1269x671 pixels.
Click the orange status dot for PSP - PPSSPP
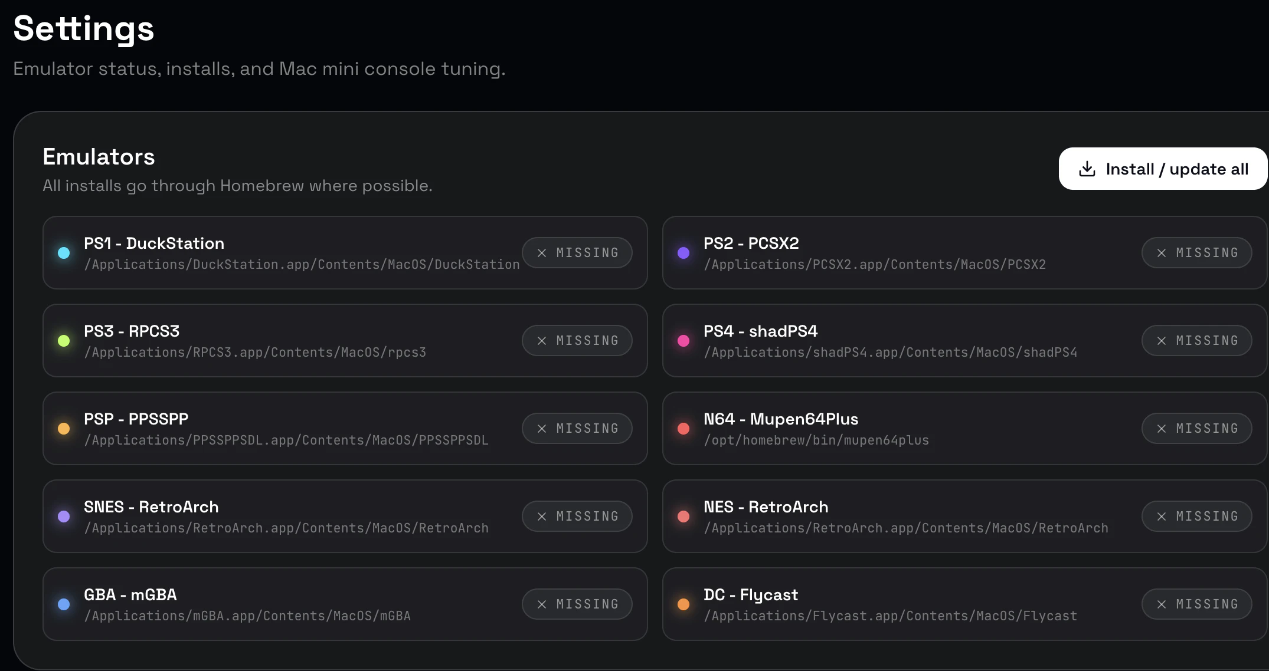pos(64,428)
